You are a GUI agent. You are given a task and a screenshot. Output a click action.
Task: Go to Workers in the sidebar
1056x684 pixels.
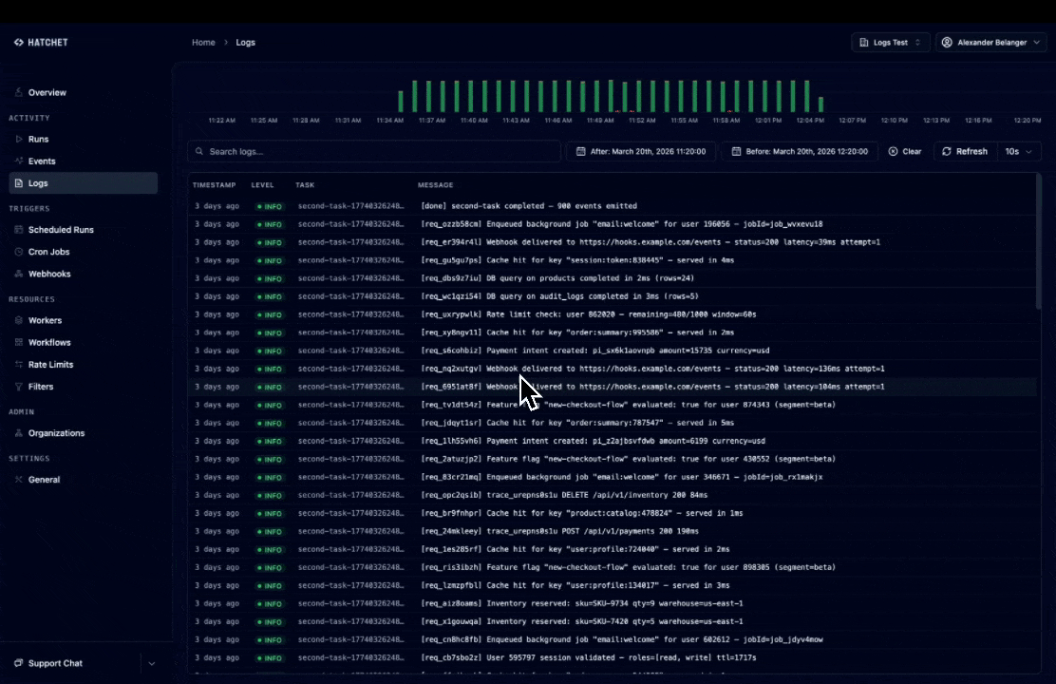[x=45, y=321]
